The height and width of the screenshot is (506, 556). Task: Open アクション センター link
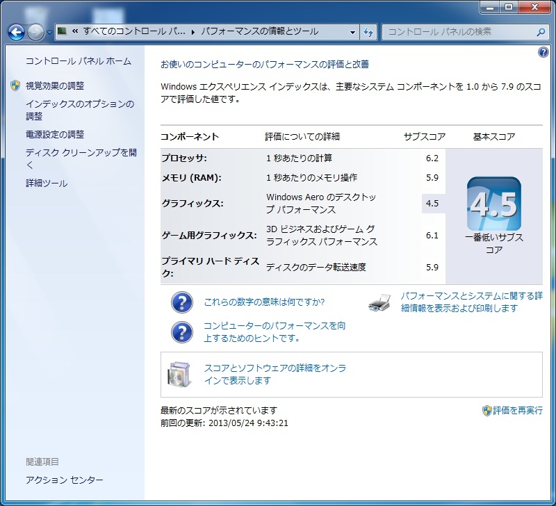(x=64, y=480)
